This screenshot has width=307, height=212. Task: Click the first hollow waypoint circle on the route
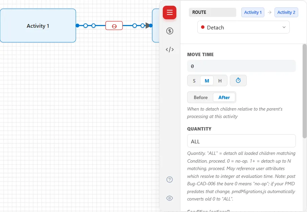pyautogui.click(x=86, y=26)
